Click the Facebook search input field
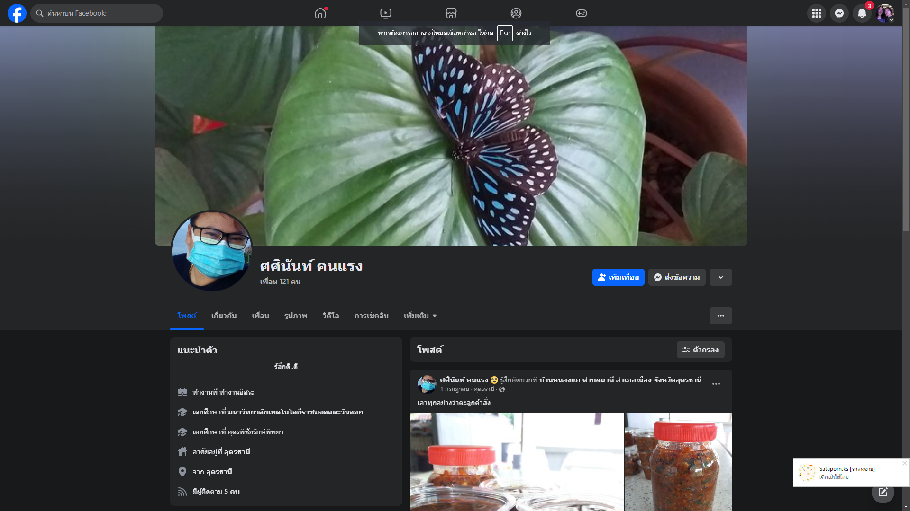The width and height of the screenshot is (910, 511). tap(100, 13)
